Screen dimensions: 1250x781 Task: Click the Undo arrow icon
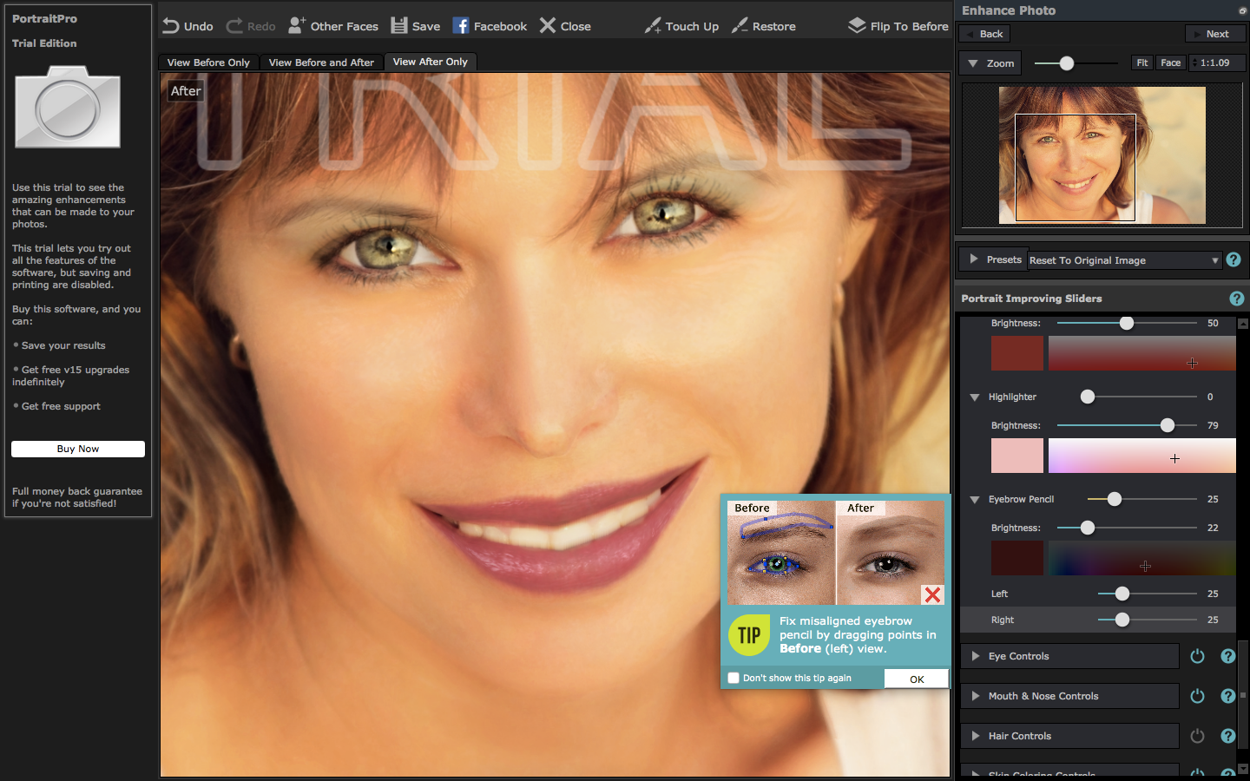171,26
